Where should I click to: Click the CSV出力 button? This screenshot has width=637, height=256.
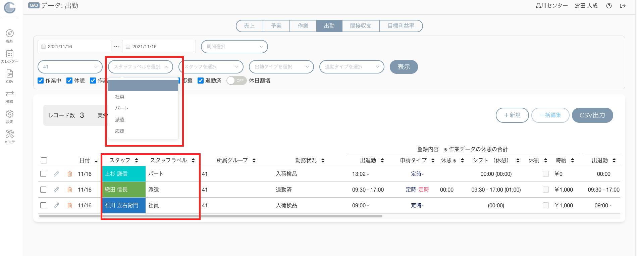point(592,115)
